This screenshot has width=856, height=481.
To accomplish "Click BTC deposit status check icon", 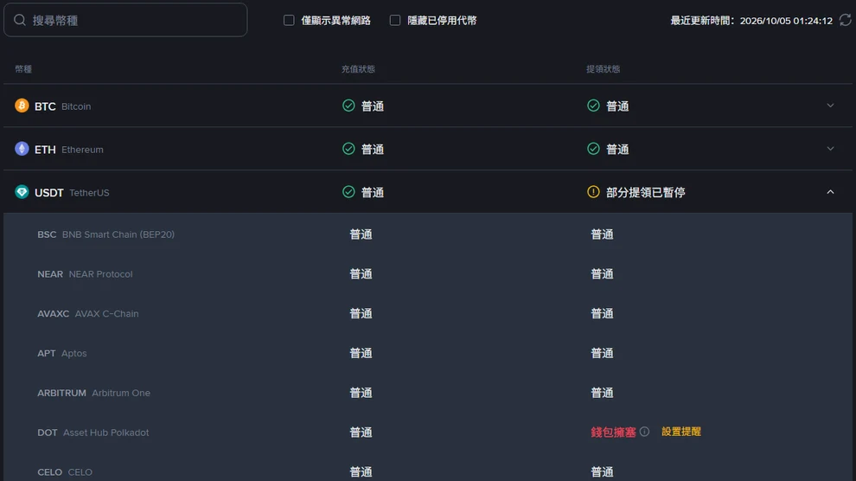I will tap(348, 106).
